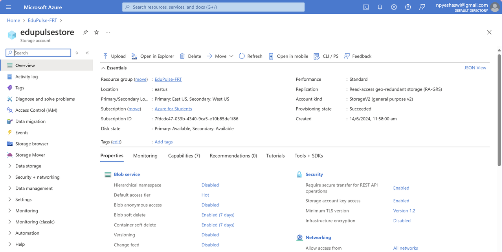
Task: Refresh the storage account overview
Action: [250, 56]
